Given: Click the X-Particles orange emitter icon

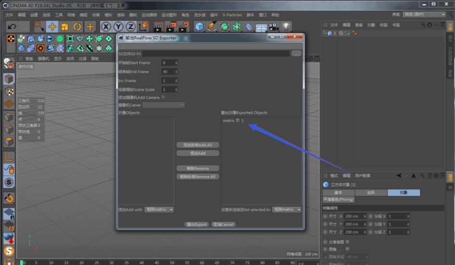Looking at the screenshot, I should [11, 38].
